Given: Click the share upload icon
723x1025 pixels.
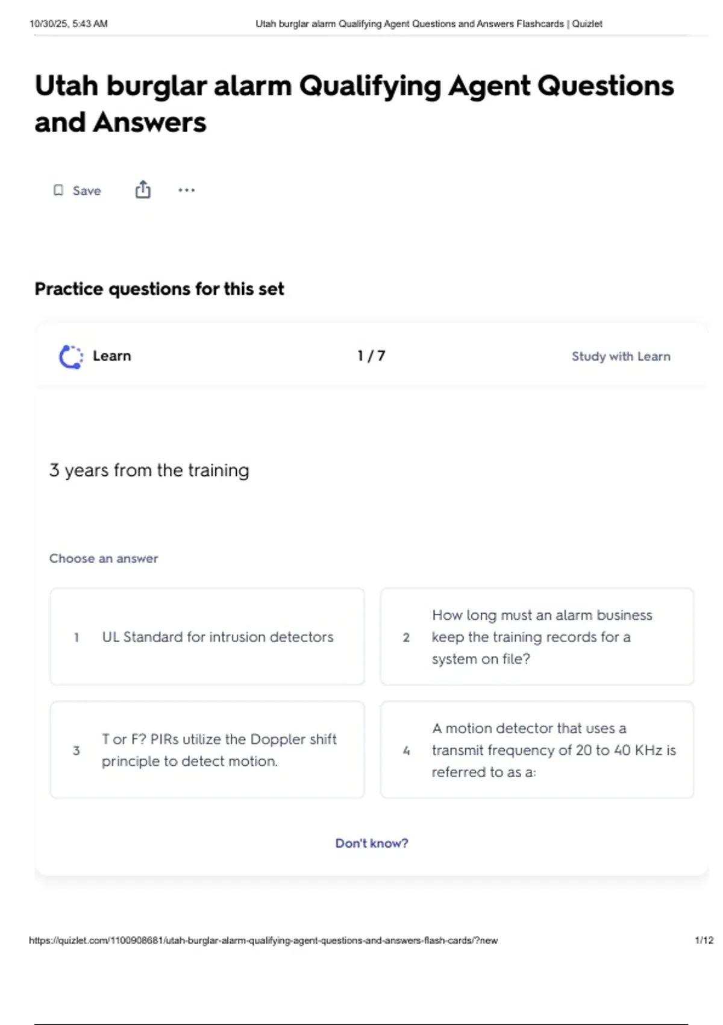Looking at the screenshot, I should tap(143, 190).
